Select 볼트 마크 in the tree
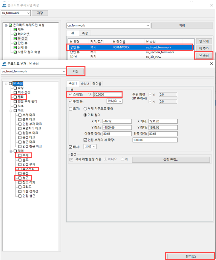Viewport: 216px width, 260px height. tap(29, 119)
